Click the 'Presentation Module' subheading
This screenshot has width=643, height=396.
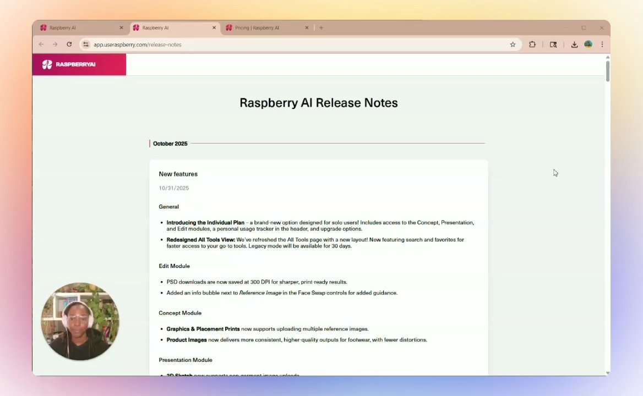pyautogui.click(x=186, y=360)
